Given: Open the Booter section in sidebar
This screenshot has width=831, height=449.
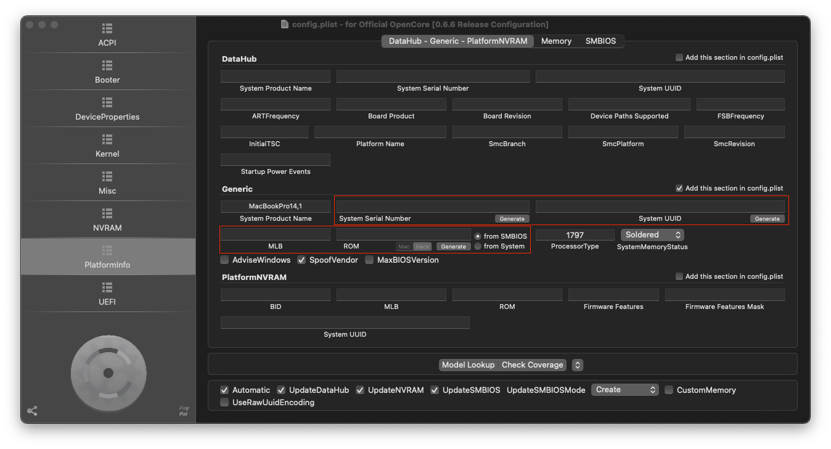Looking at the screenshot, I should [x=107, y=72].
